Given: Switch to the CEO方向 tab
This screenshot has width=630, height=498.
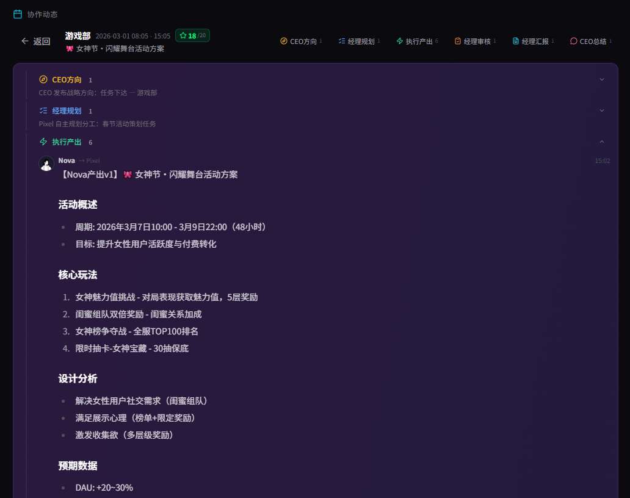Looking at the screenshot, I should (x=301, y=41).
